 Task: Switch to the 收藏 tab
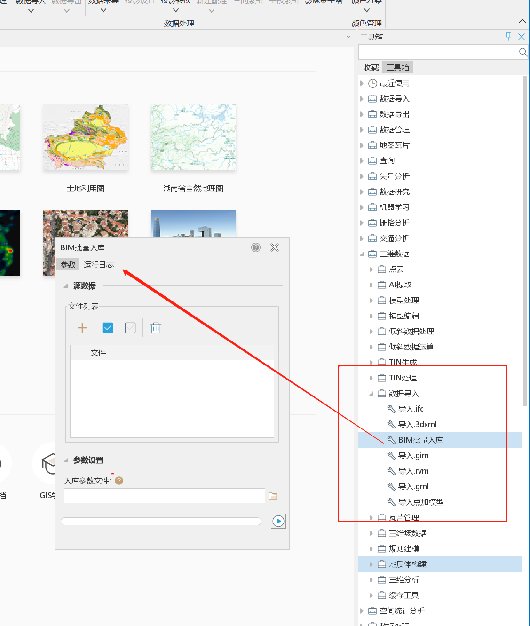(x=371, y=68)
